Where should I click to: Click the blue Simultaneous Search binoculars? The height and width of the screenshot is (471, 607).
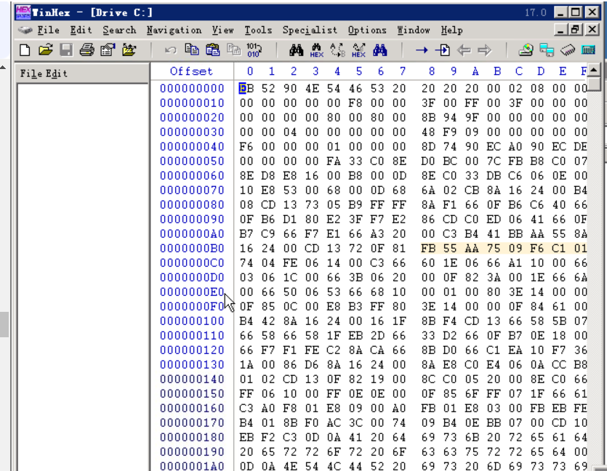379,50
